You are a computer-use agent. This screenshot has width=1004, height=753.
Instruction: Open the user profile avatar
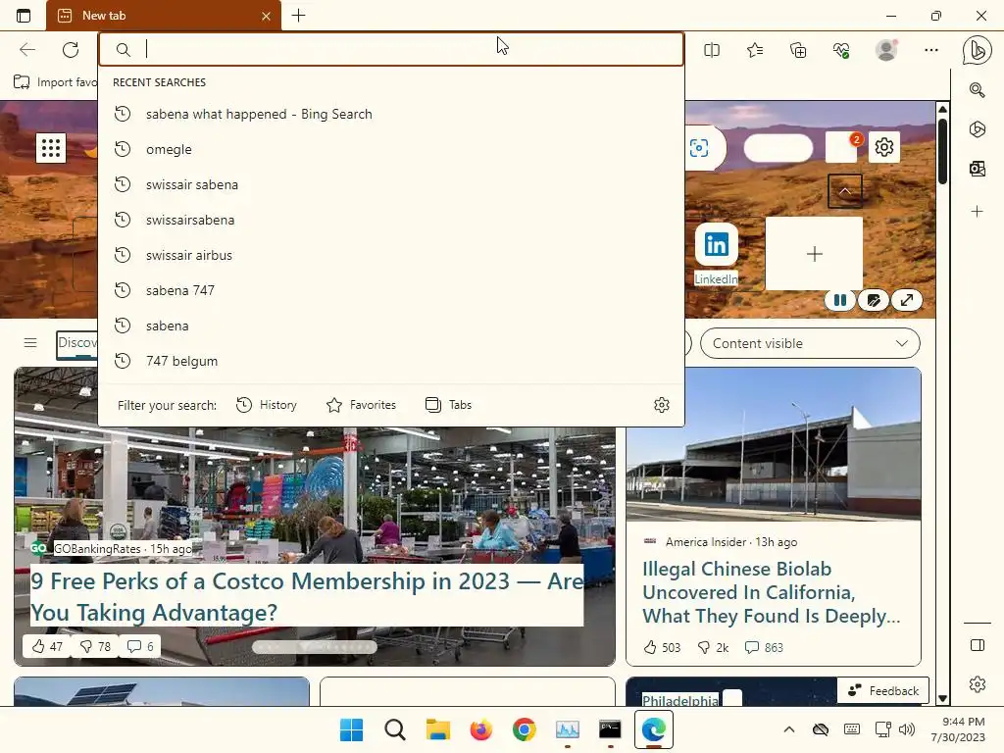[x=886, y=50]
